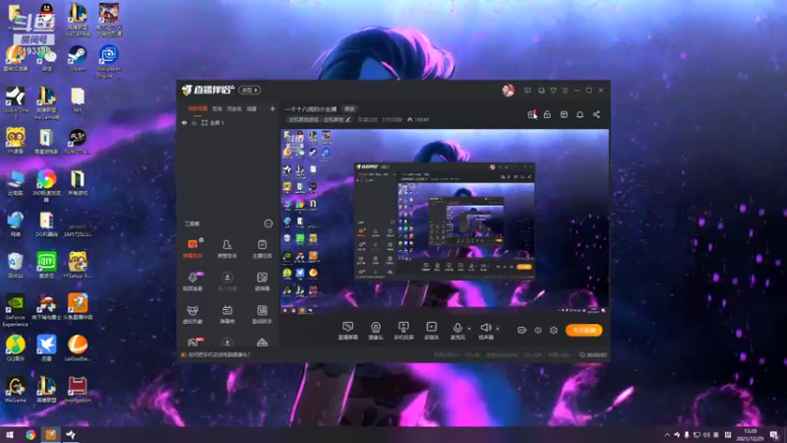Switch to the fourth scene tab
787x443 pixels.
pos(252,108)
